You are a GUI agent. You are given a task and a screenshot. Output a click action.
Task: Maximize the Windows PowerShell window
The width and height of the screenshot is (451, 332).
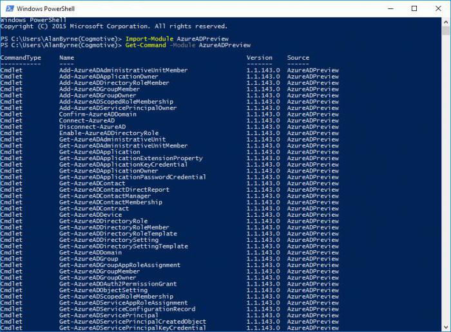coord(414,8)
